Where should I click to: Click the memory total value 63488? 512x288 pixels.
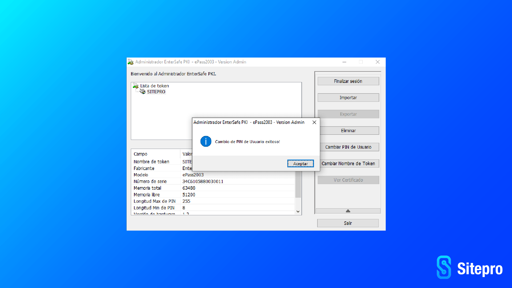point(189,188)
